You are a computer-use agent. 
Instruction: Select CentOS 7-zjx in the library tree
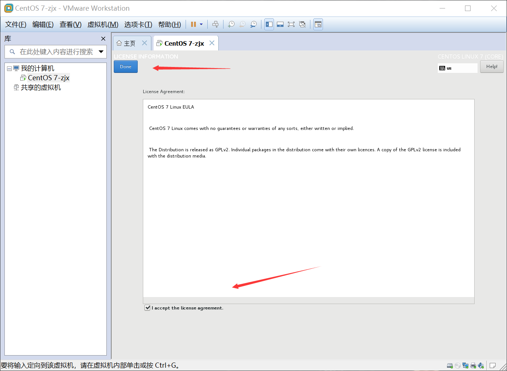tap(49, 78)
